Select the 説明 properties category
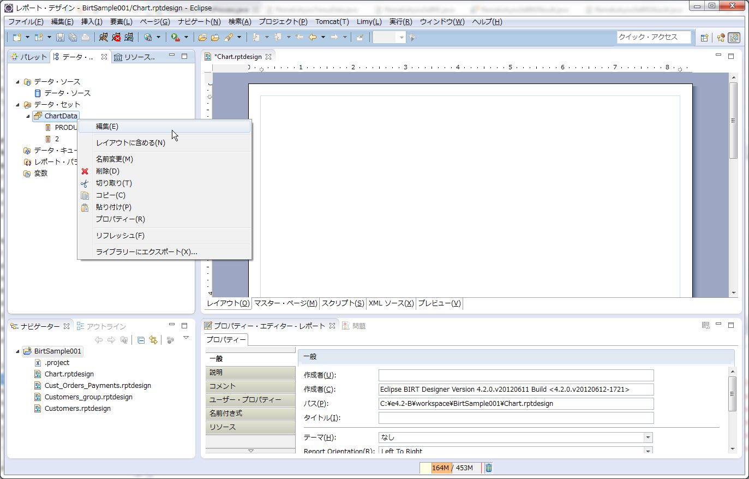Viewport: 749px width, 479px height. 250,373
